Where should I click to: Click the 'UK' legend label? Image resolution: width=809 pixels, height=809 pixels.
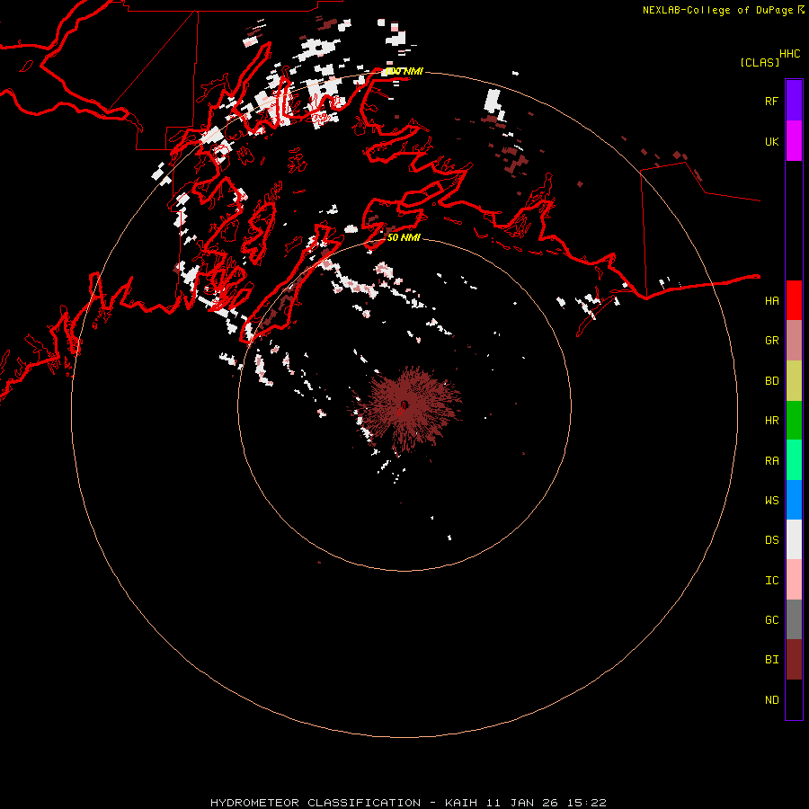coord(771,141)
